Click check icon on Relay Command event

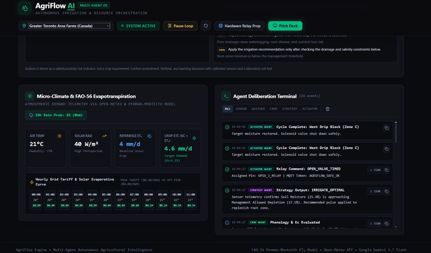[x=227, y=169]
